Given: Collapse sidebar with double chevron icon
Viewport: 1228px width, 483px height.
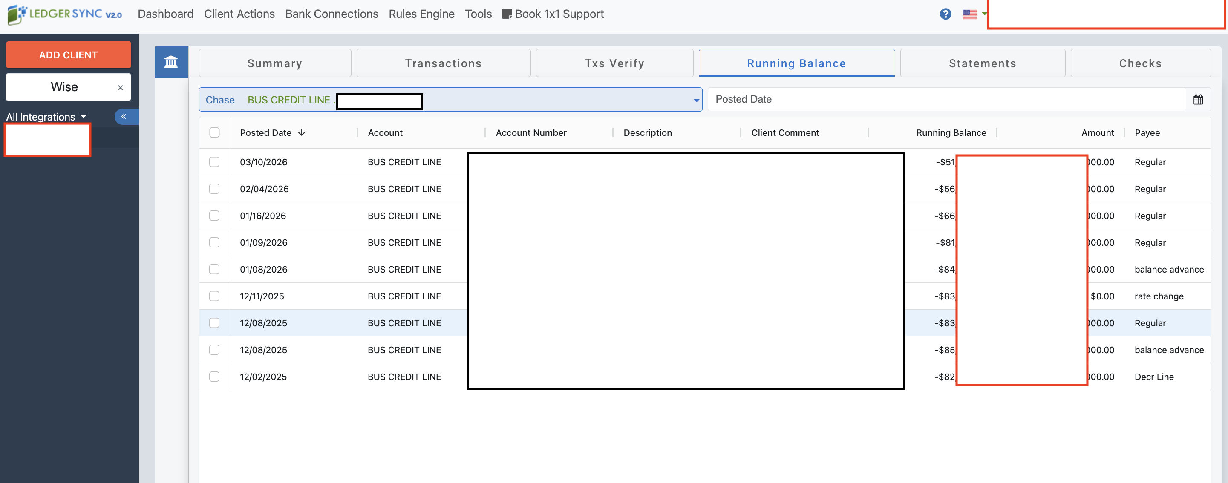Looking at the screenshot, I should tap(124, 117).
